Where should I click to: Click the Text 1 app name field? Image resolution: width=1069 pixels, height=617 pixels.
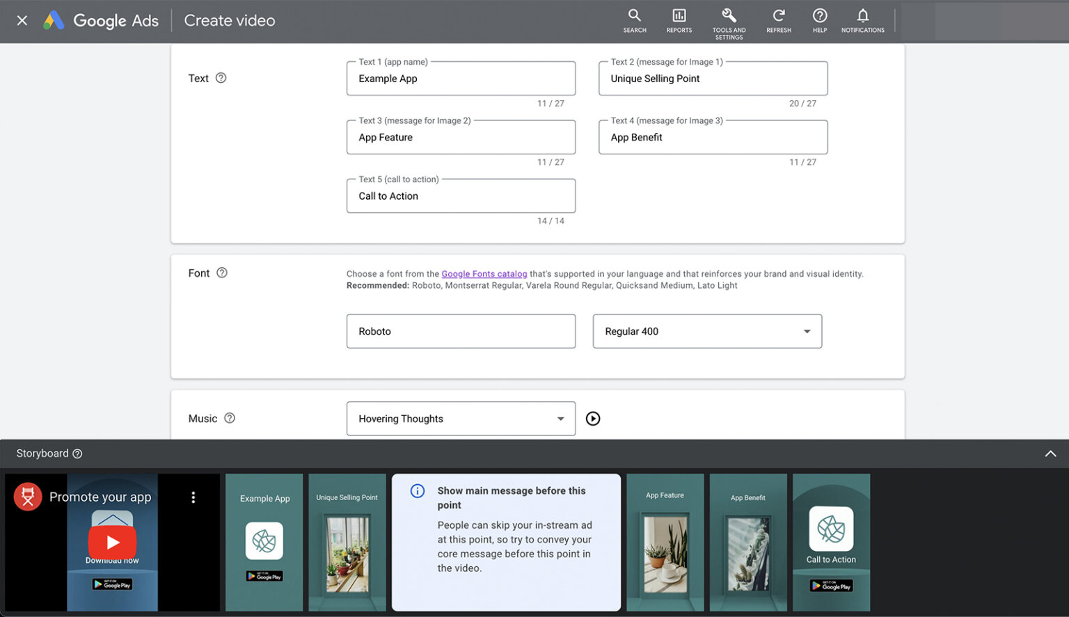click(x=461, y=79)
